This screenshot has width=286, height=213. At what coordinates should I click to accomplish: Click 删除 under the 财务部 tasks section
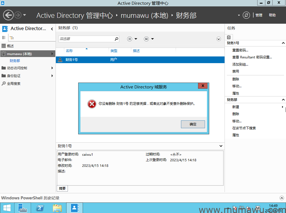coord(236,114)
